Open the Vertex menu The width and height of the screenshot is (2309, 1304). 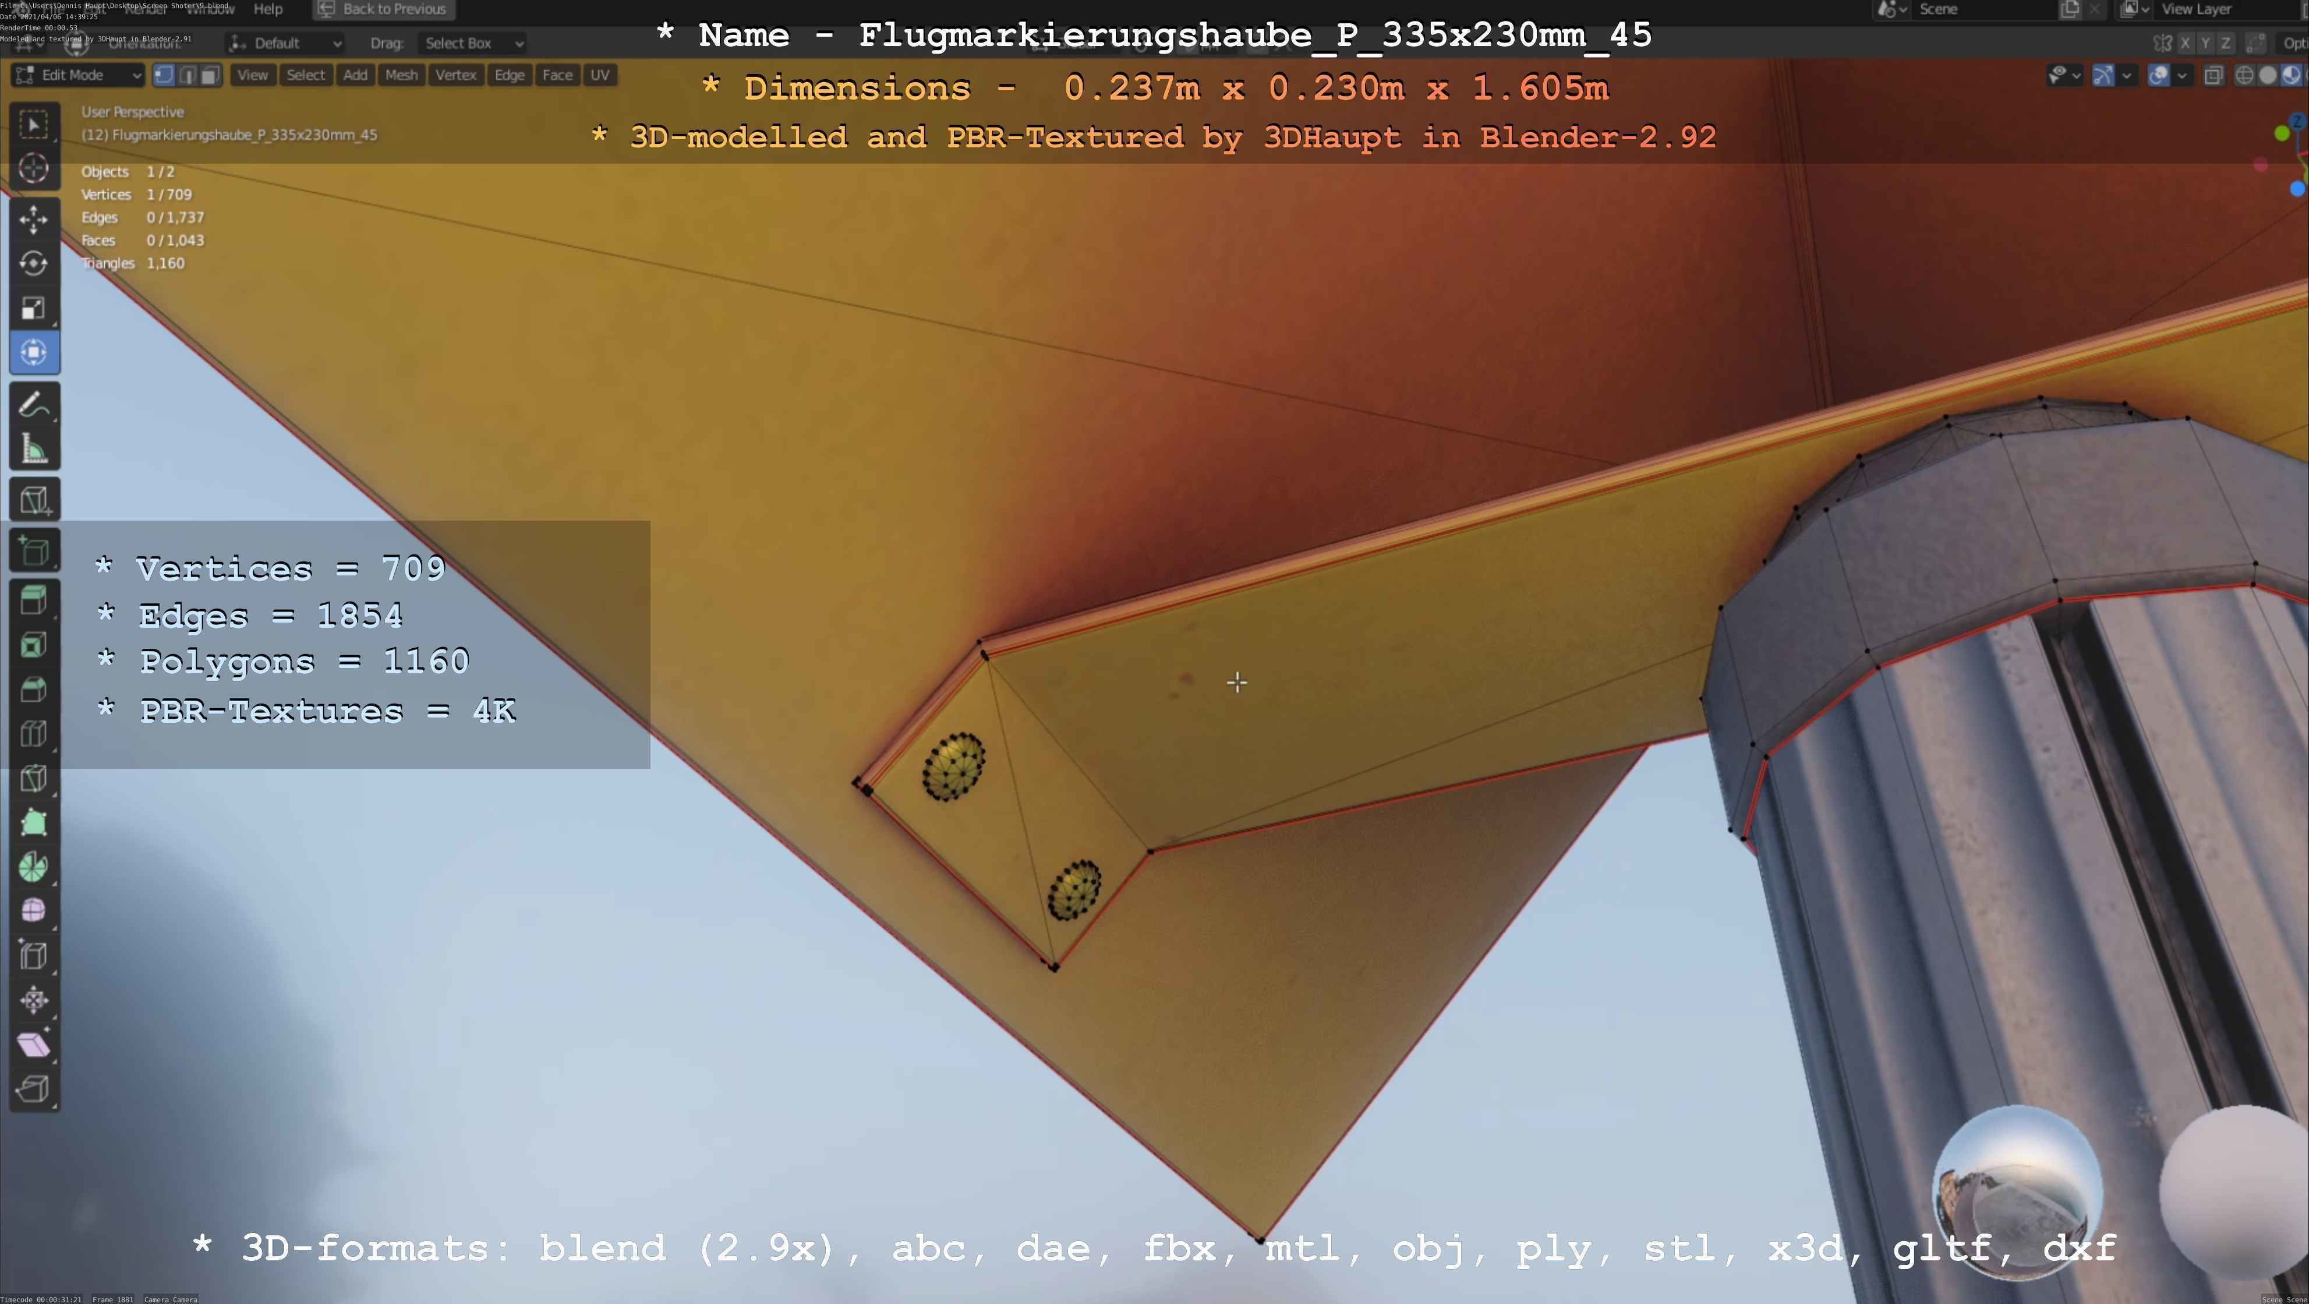456,75
